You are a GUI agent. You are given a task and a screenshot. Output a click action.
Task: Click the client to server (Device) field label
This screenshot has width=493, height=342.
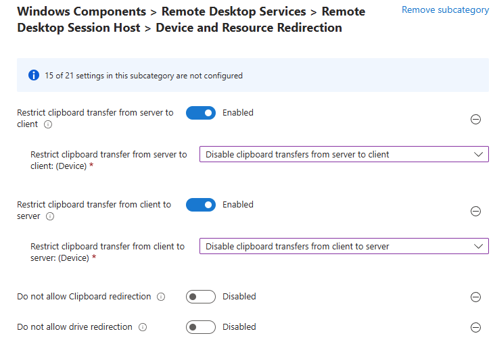[107, 252]
